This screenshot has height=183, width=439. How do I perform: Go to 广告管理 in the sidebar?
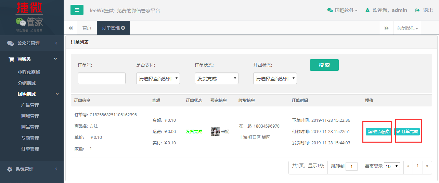tap(30, 105)
